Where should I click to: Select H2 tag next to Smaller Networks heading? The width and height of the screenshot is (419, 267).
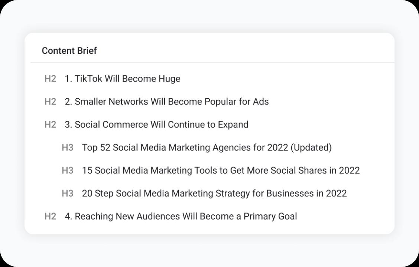point(50,102)
